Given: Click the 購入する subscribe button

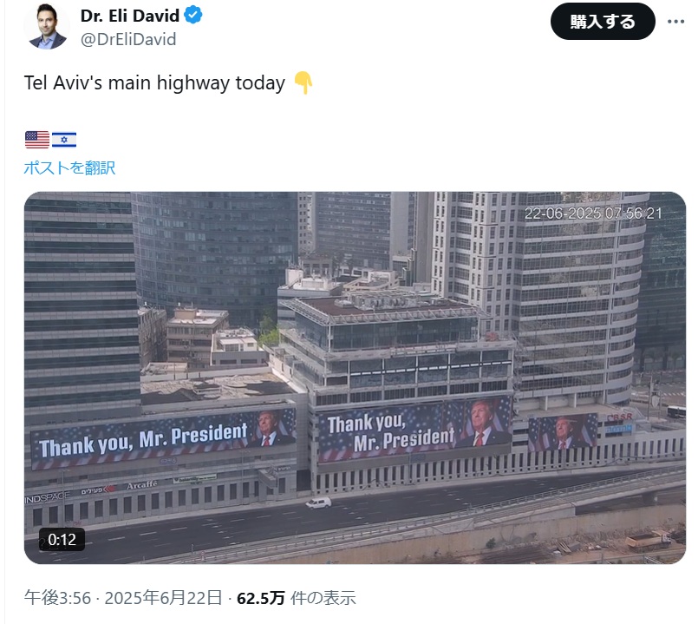Looking at the screenshot, I should tap(603, 21).
